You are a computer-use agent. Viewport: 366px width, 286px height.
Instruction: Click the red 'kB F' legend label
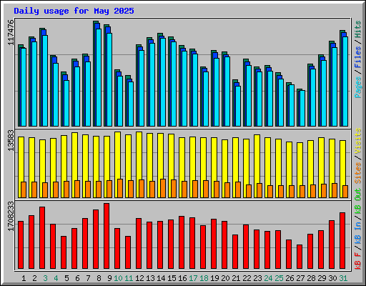pyautogui.click(x=357, y=260)
